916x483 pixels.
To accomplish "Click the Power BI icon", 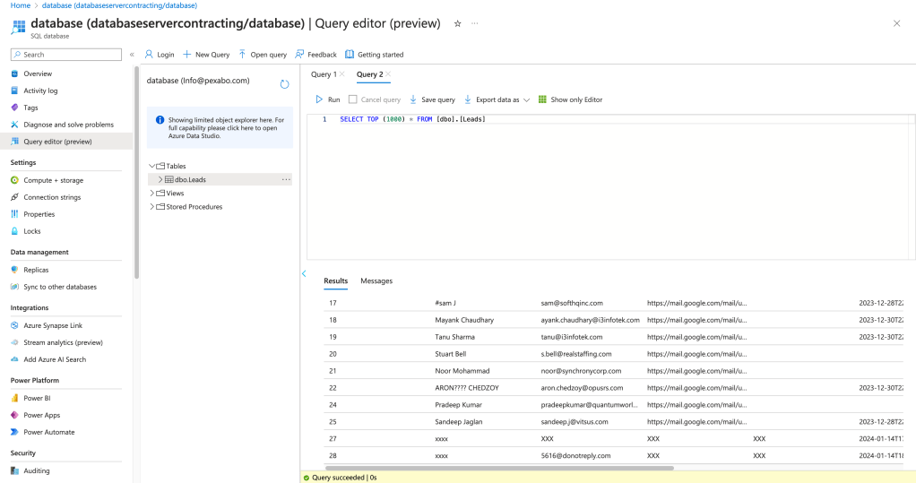I will tap(14, 398).
